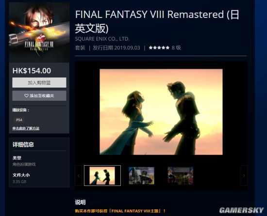The height and width of the screenshot is (216, 267).
Task: Select the PS4 platform badge
Action: point(19,120)
